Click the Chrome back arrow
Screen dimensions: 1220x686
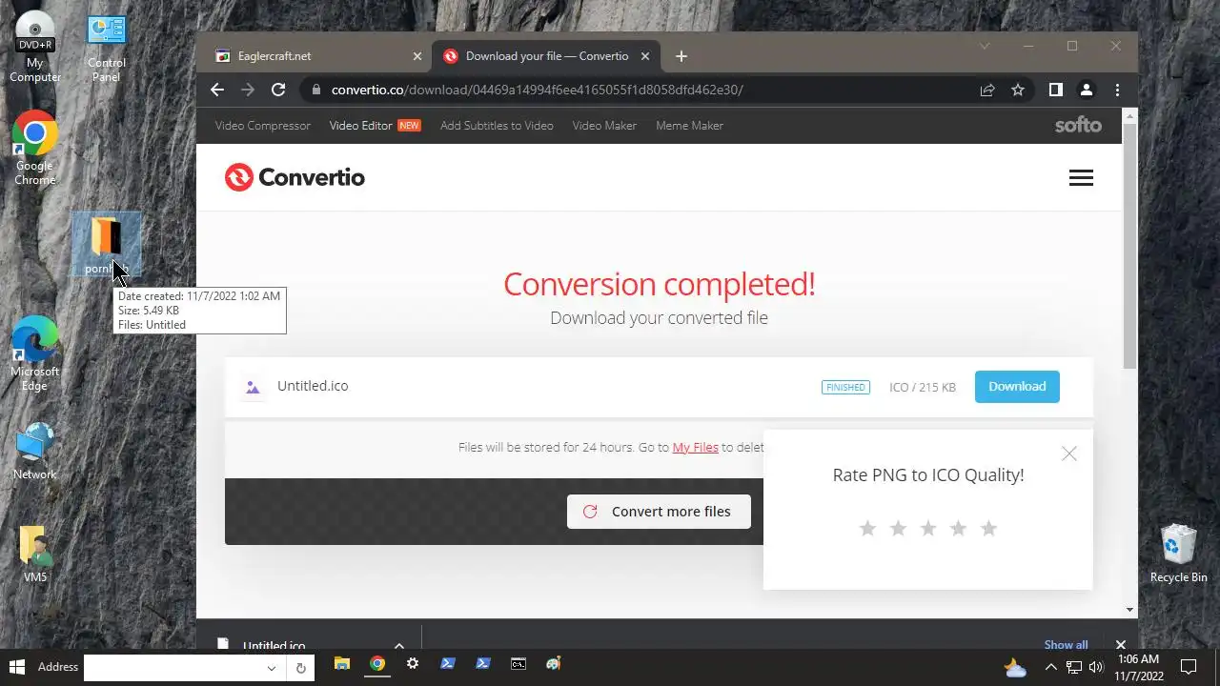pyautogui.click(x=217, y=90)
